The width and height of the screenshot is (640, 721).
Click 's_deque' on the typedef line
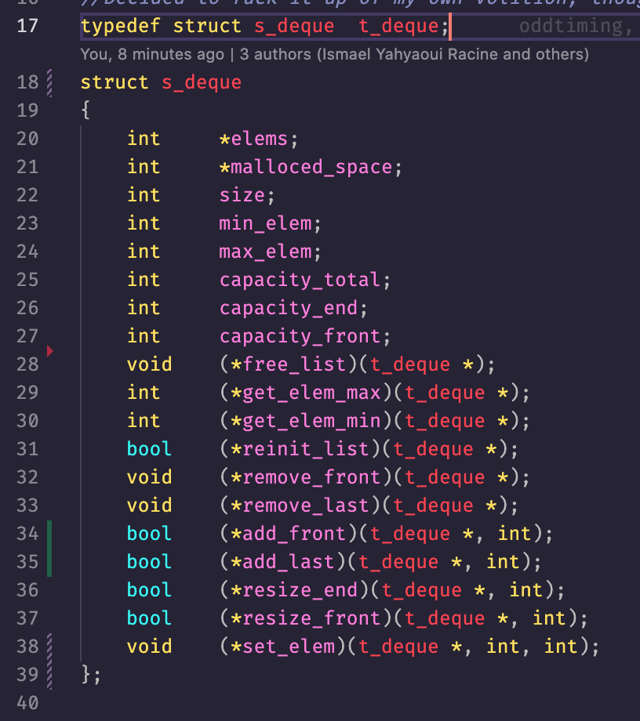294,26
